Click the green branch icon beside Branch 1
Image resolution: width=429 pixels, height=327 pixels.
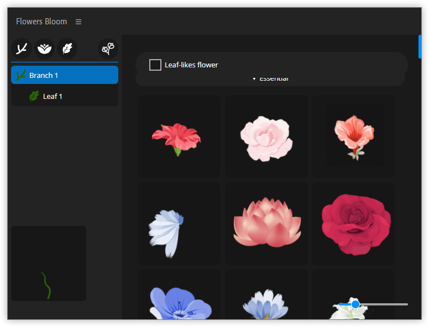20,75
